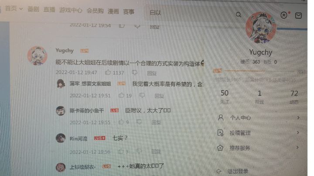Click the 推荐服务 badge icon
Viewport: 314px width, 176px height.
click(220, 148)
